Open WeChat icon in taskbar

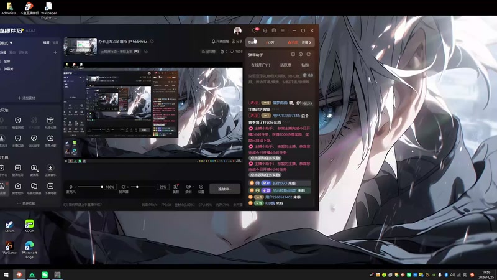pos(45,274)
